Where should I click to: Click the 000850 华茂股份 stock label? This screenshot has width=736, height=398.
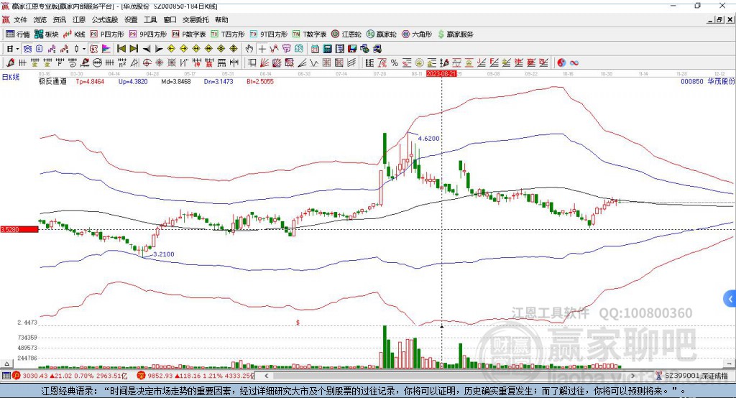pos(707,81)
